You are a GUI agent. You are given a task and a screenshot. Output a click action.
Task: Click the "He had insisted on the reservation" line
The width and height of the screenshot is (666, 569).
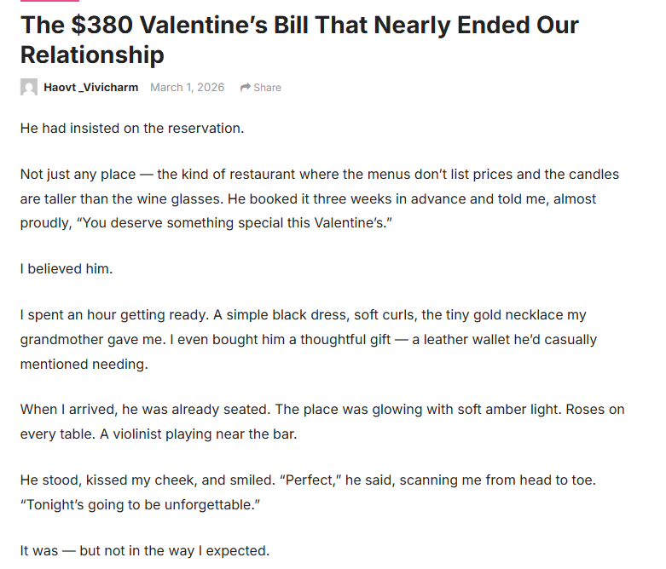(132, 129)
